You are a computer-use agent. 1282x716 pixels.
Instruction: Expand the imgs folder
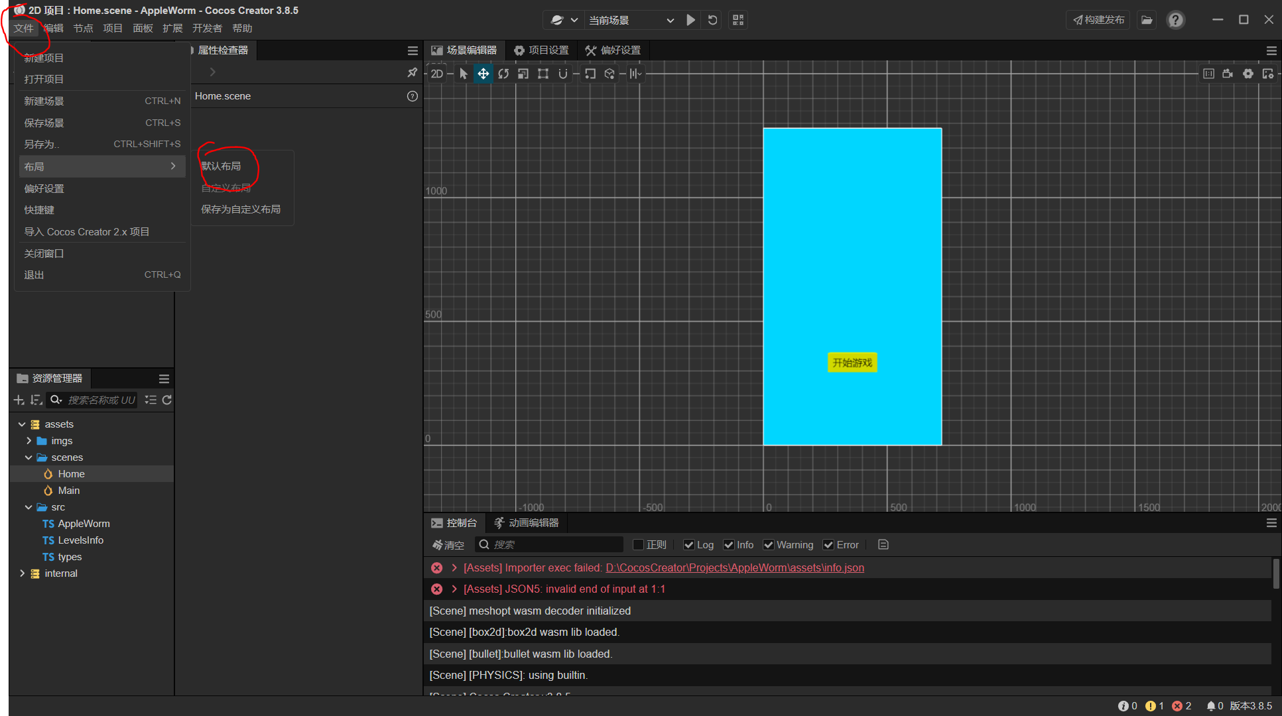[x=29, y=441]
